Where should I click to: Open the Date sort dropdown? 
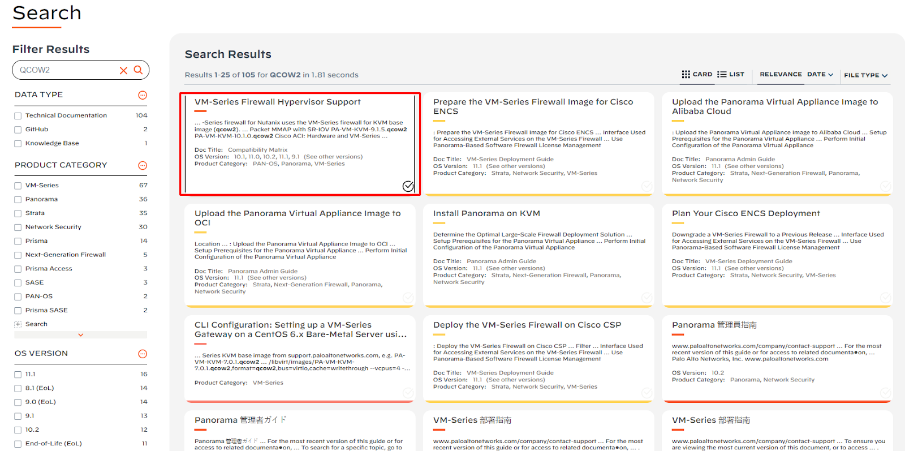click(820, 74)
